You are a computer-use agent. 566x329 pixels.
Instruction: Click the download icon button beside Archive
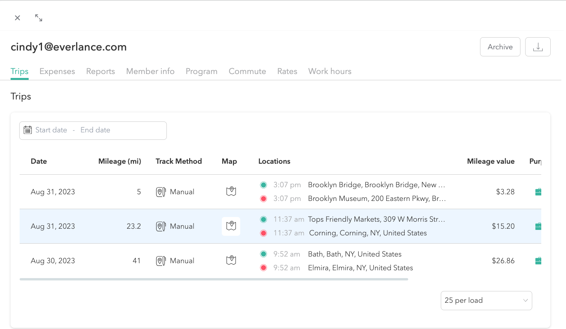[538, 47]
